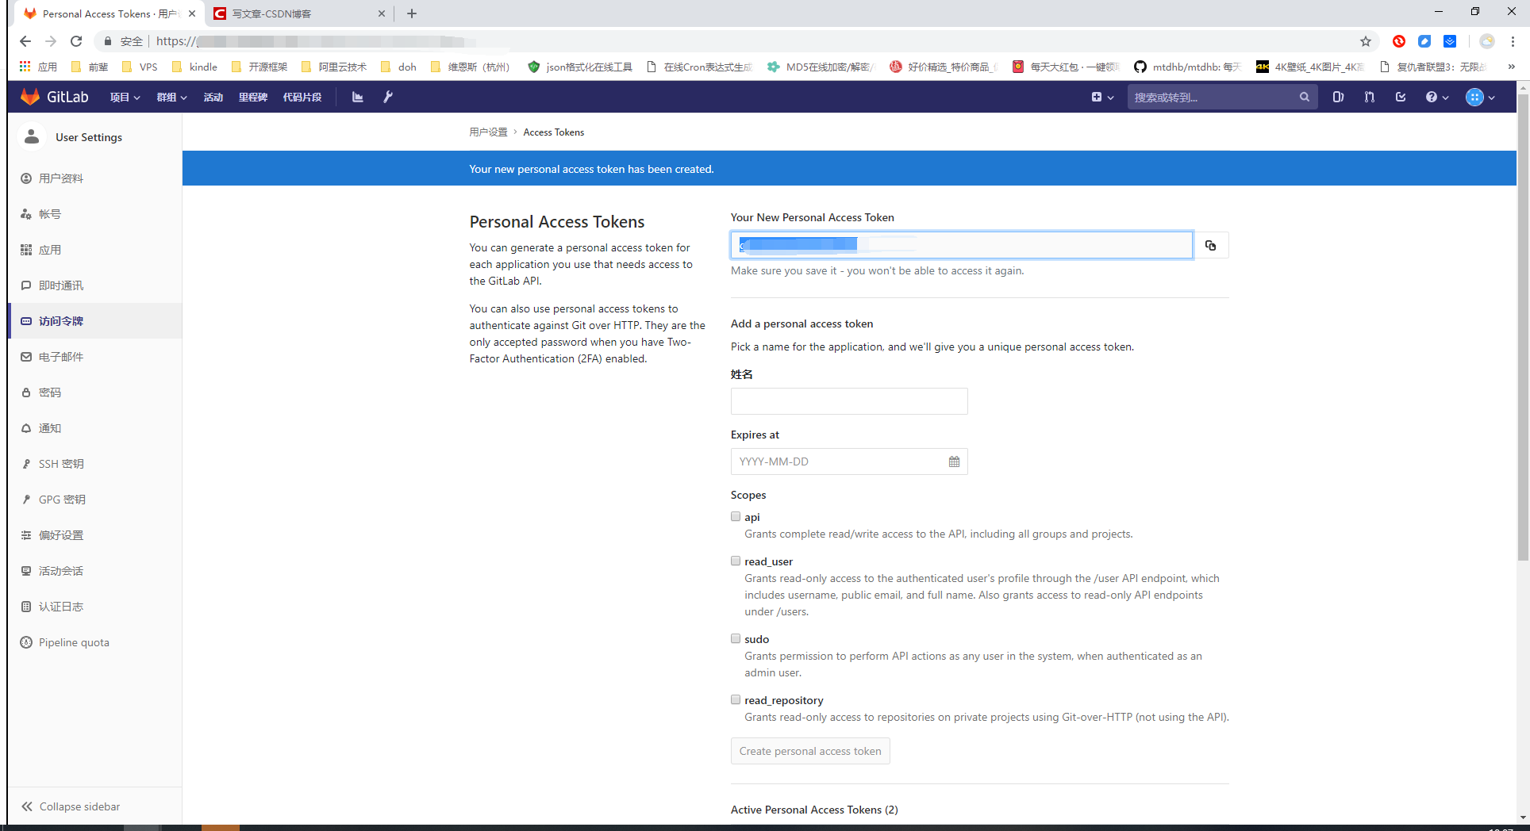Image resolution: width=1530 pixels, height=831 pixels.
Task: Enable the sudo scope checkbox
Action: pos(736,638)
